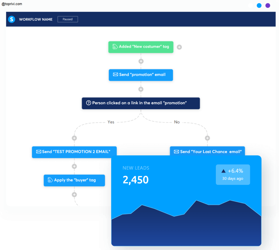The image size is (279, 250).
Task: Add a step on the No branch
Action: [207, 138]
